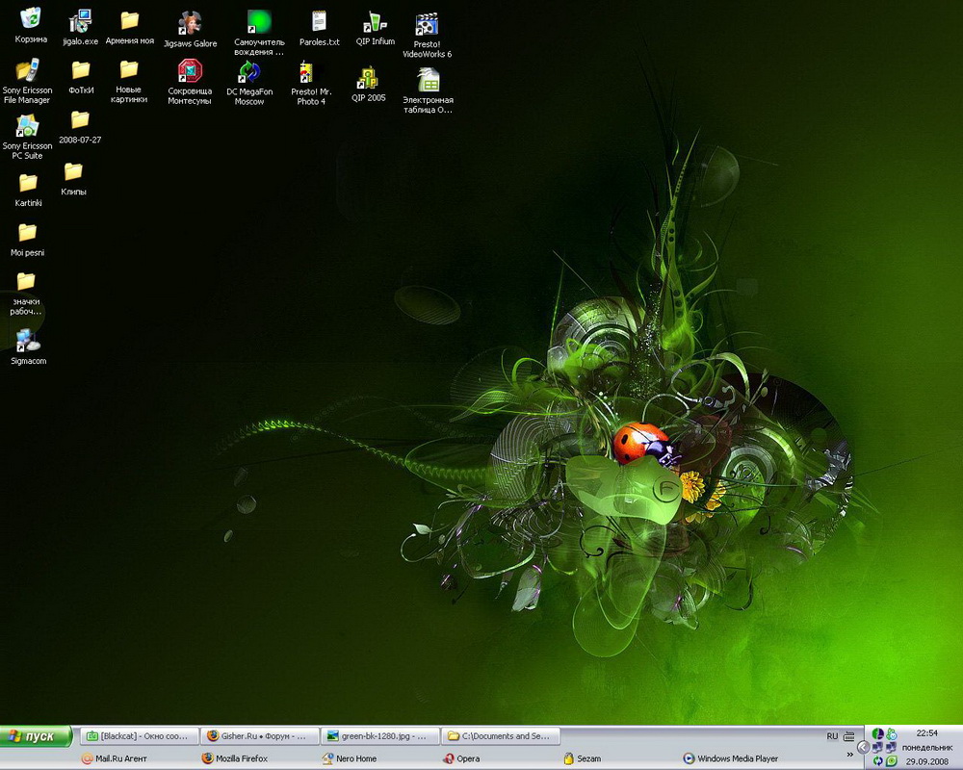963x770 pixels.
Task: Switch to the Gisher.Ru Форум taskbar window
Action: pos(257,736)
